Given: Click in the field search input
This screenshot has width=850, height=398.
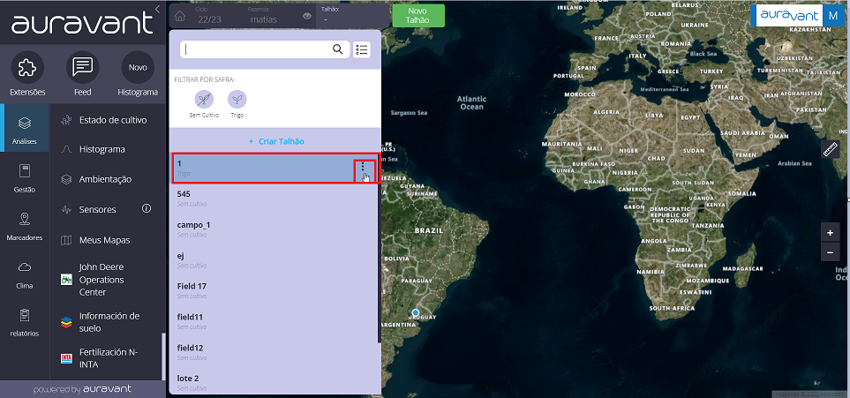Looking at the screenshot, I should click(x=255, y=49).
